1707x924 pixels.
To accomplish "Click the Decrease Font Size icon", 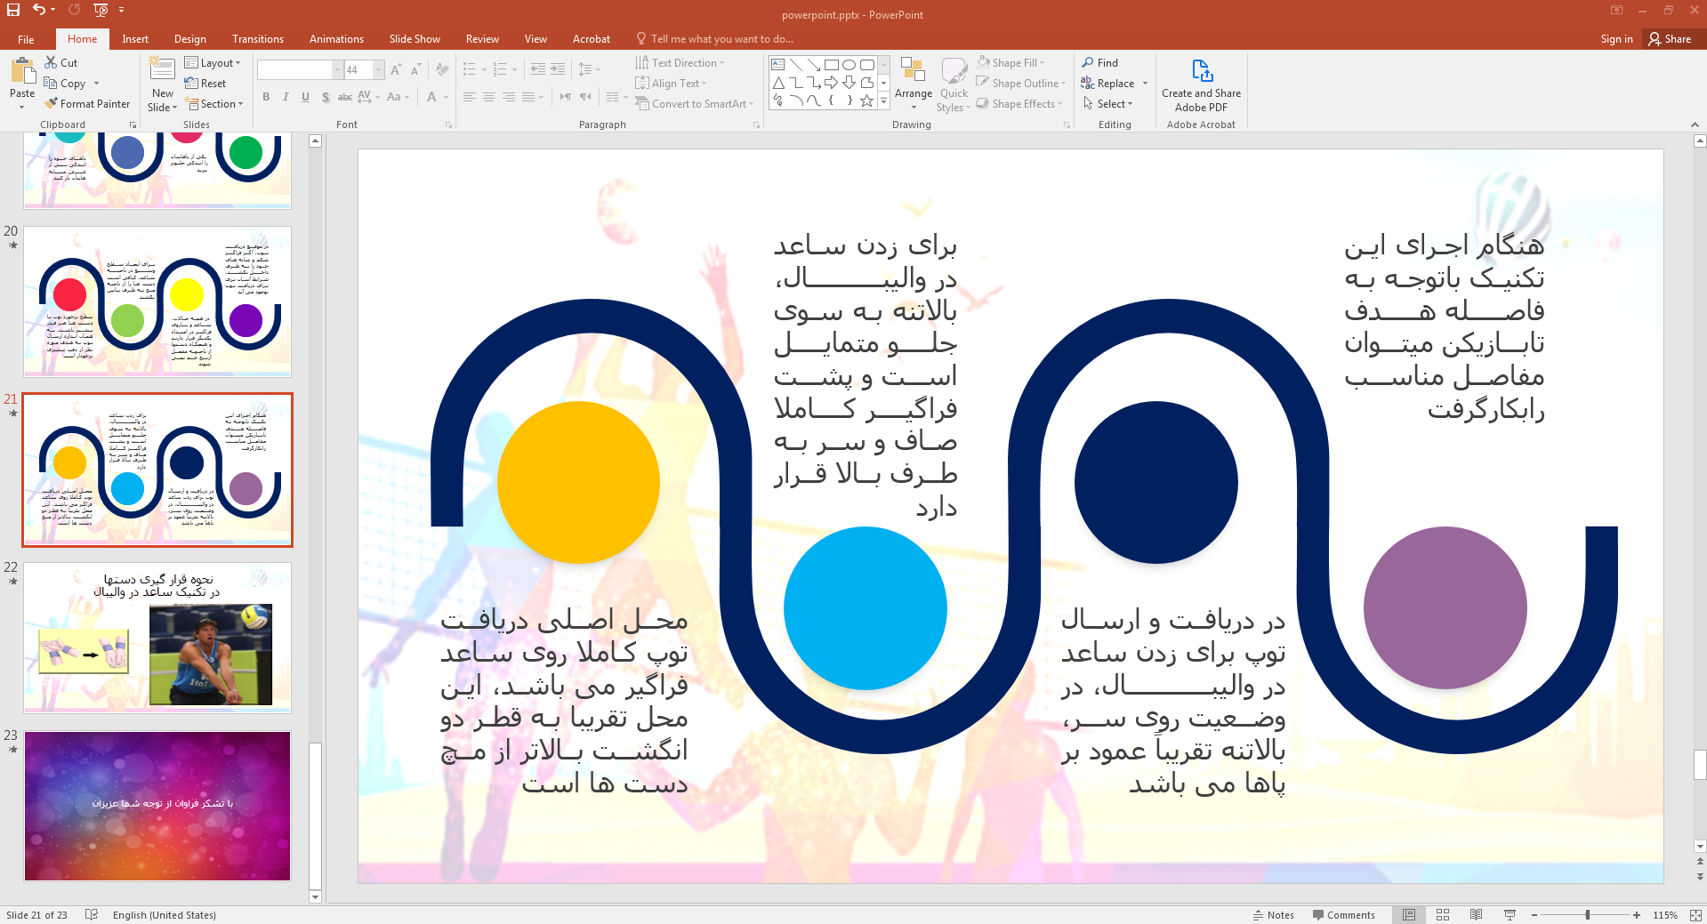I will point(415,69).
